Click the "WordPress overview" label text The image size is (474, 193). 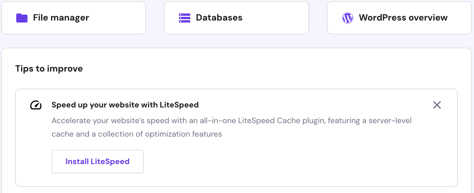pos(403,18)
